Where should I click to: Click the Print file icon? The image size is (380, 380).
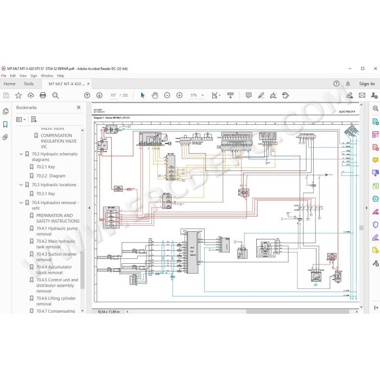click(43, 95)
